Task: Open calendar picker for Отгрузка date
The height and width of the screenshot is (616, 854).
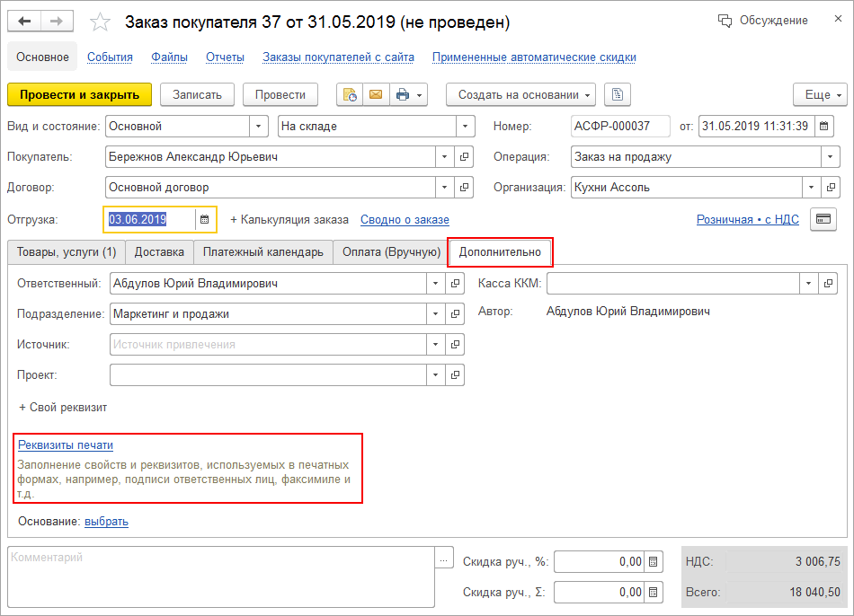Action: click(205, 219)
